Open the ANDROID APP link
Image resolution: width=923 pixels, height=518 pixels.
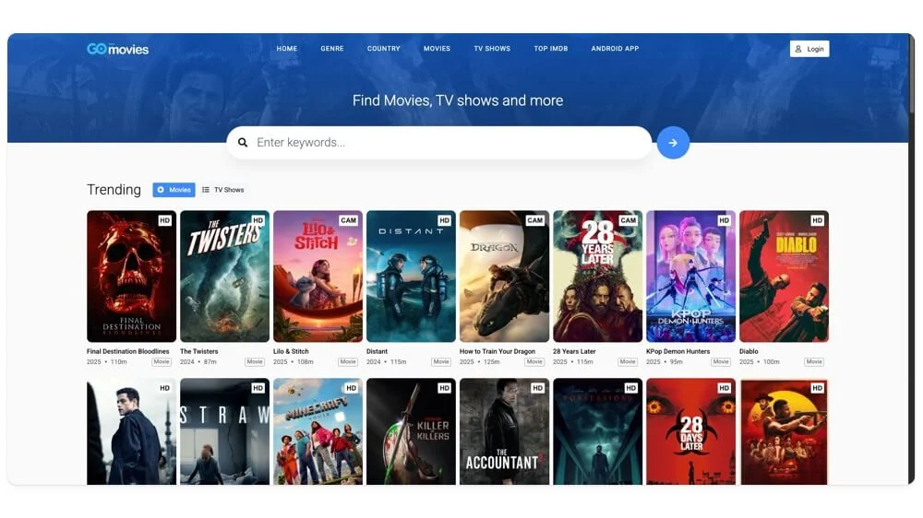[x=615, y=49]
